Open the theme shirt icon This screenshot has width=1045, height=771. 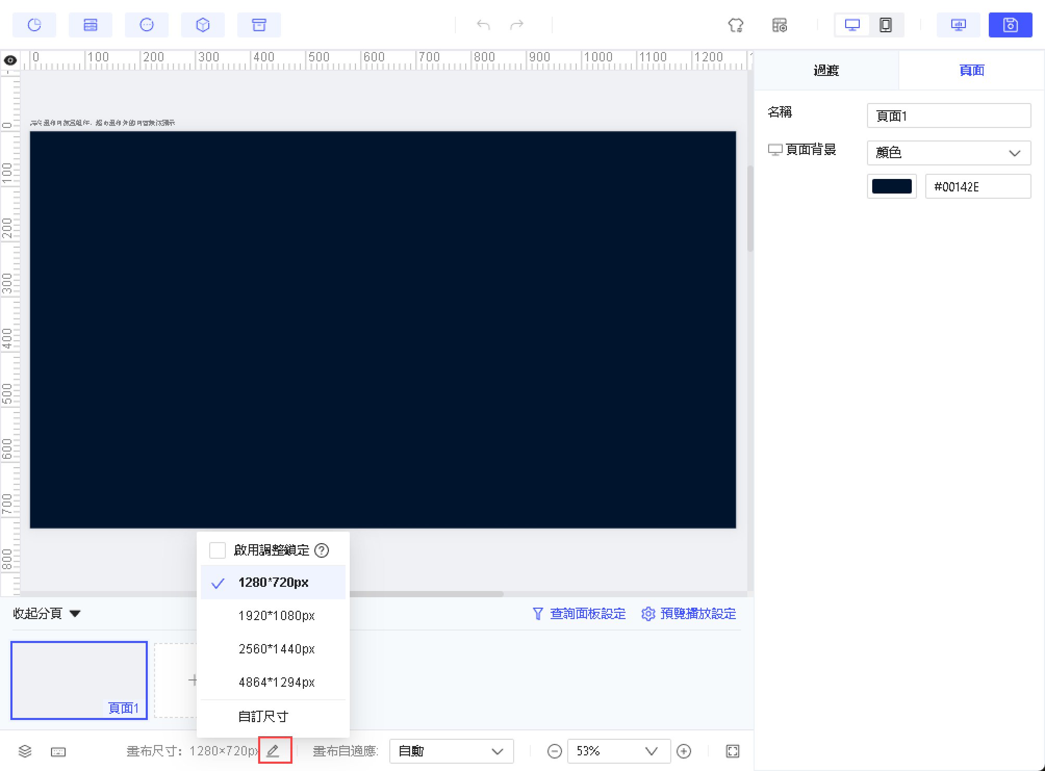coord(735,25)
